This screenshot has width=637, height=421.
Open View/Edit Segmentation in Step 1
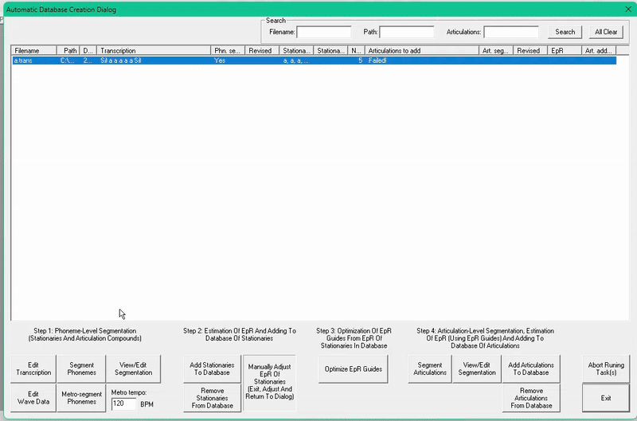click(x=134, y=368)
